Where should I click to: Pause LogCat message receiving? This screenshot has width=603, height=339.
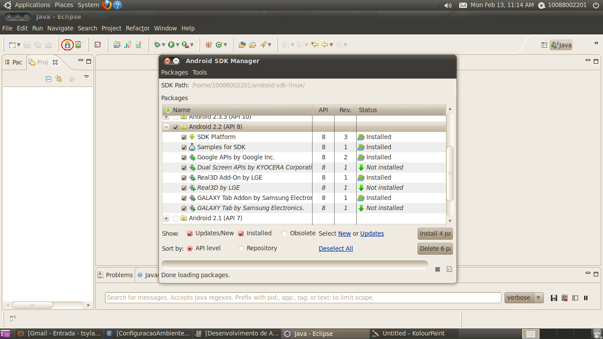[586, 298]
